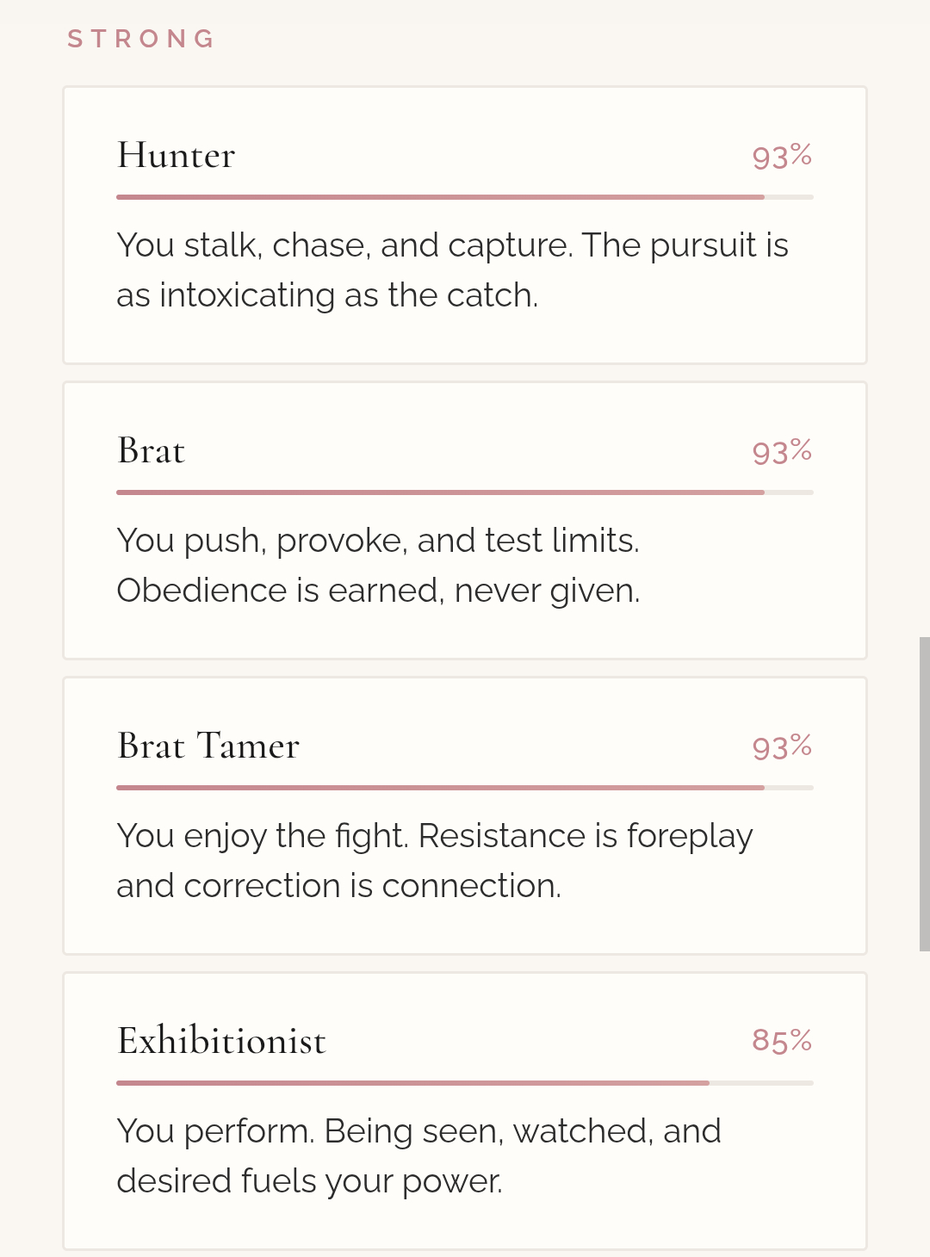This screenshot has width=930, height=1257.
Task: Click the filled part of Hunter's progress bar
Action: 439,197
